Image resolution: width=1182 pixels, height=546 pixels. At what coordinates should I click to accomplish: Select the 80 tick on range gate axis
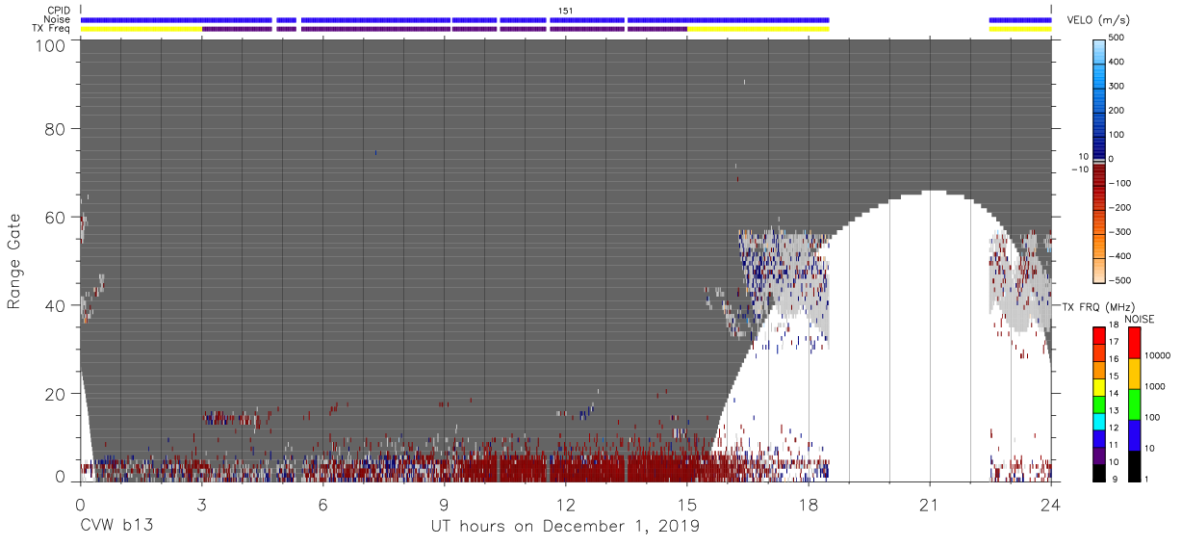(54, 128)
